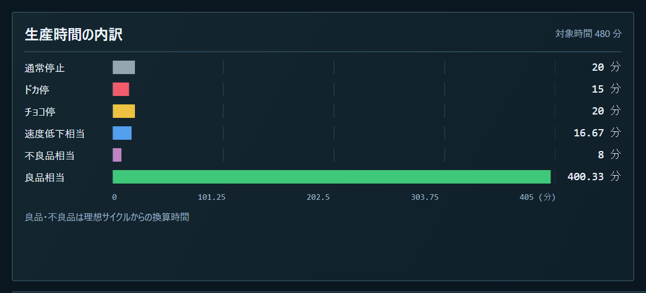The height and width of the screenshot is (293, 646).
Task: Click the 8 分 value
Action: click(609, 154)
